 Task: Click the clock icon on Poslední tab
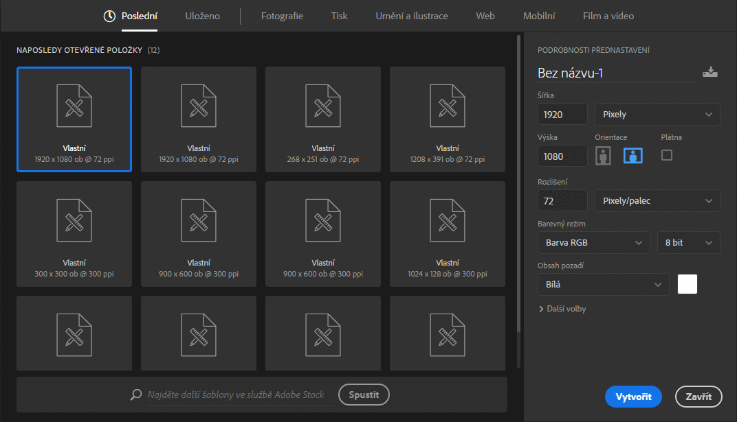[109, 16]
